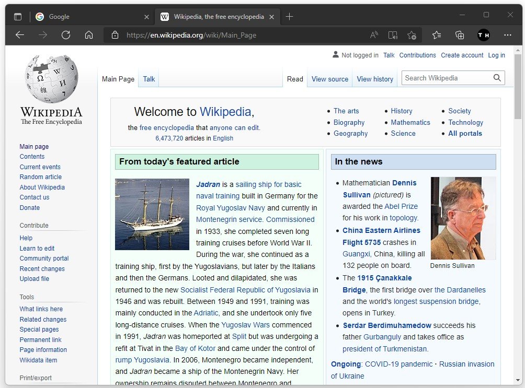Viewport: 525px width, 388px height.
Task: Click the scrollbar down arrow
Action: (518, 380)
